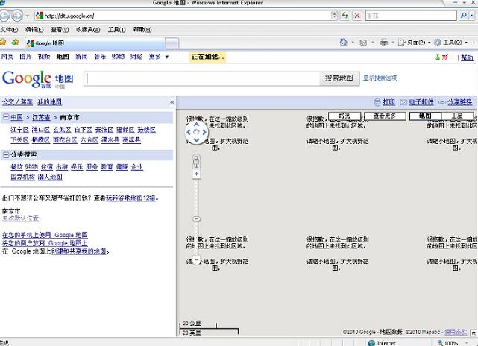Click the Google 地图 browser tab
This screenshot has width=478, height=346.
click(x=50, y=43)
